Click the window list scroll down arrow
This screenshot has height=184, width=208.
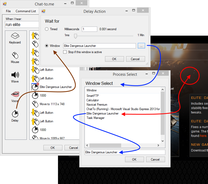[163, 141]
